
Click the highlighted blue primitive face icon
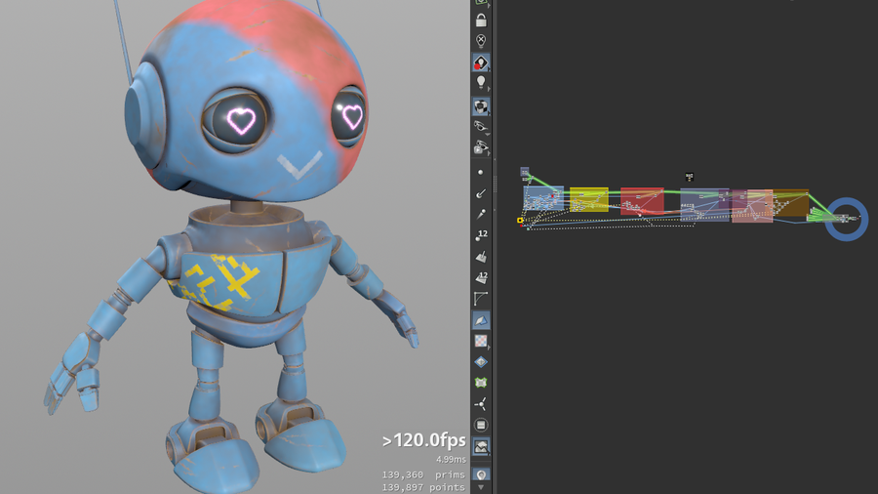(481, 319)
